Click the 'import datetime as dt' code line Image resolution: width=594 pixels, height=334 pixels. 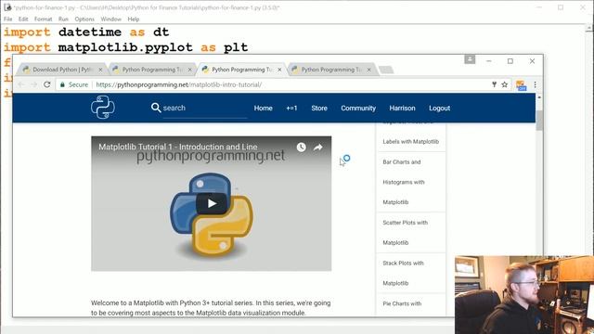[x=86, y=32]
